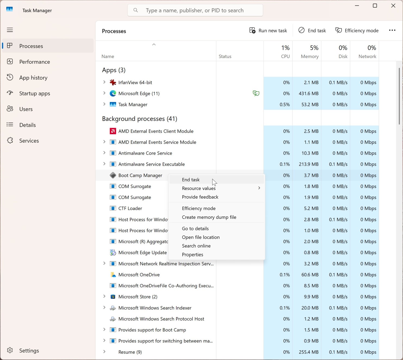Expand Provides support for Boot Camp row
This screenshot has width=403, height=360.
point(104,330)
